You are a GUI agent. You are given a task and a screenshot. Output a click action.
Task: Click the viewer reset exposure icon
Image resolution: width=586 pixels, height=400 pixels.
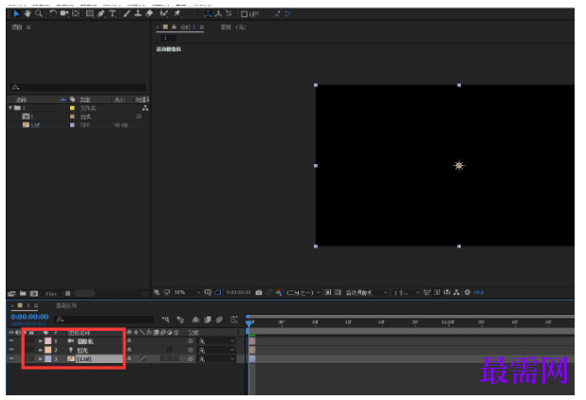[x=467, y=293]
